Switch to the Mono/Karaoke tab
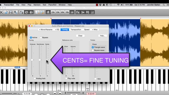 46,30
